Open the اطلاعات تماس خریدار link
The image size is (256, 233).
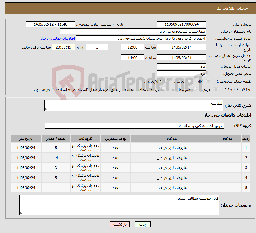(x=58, y=38)
